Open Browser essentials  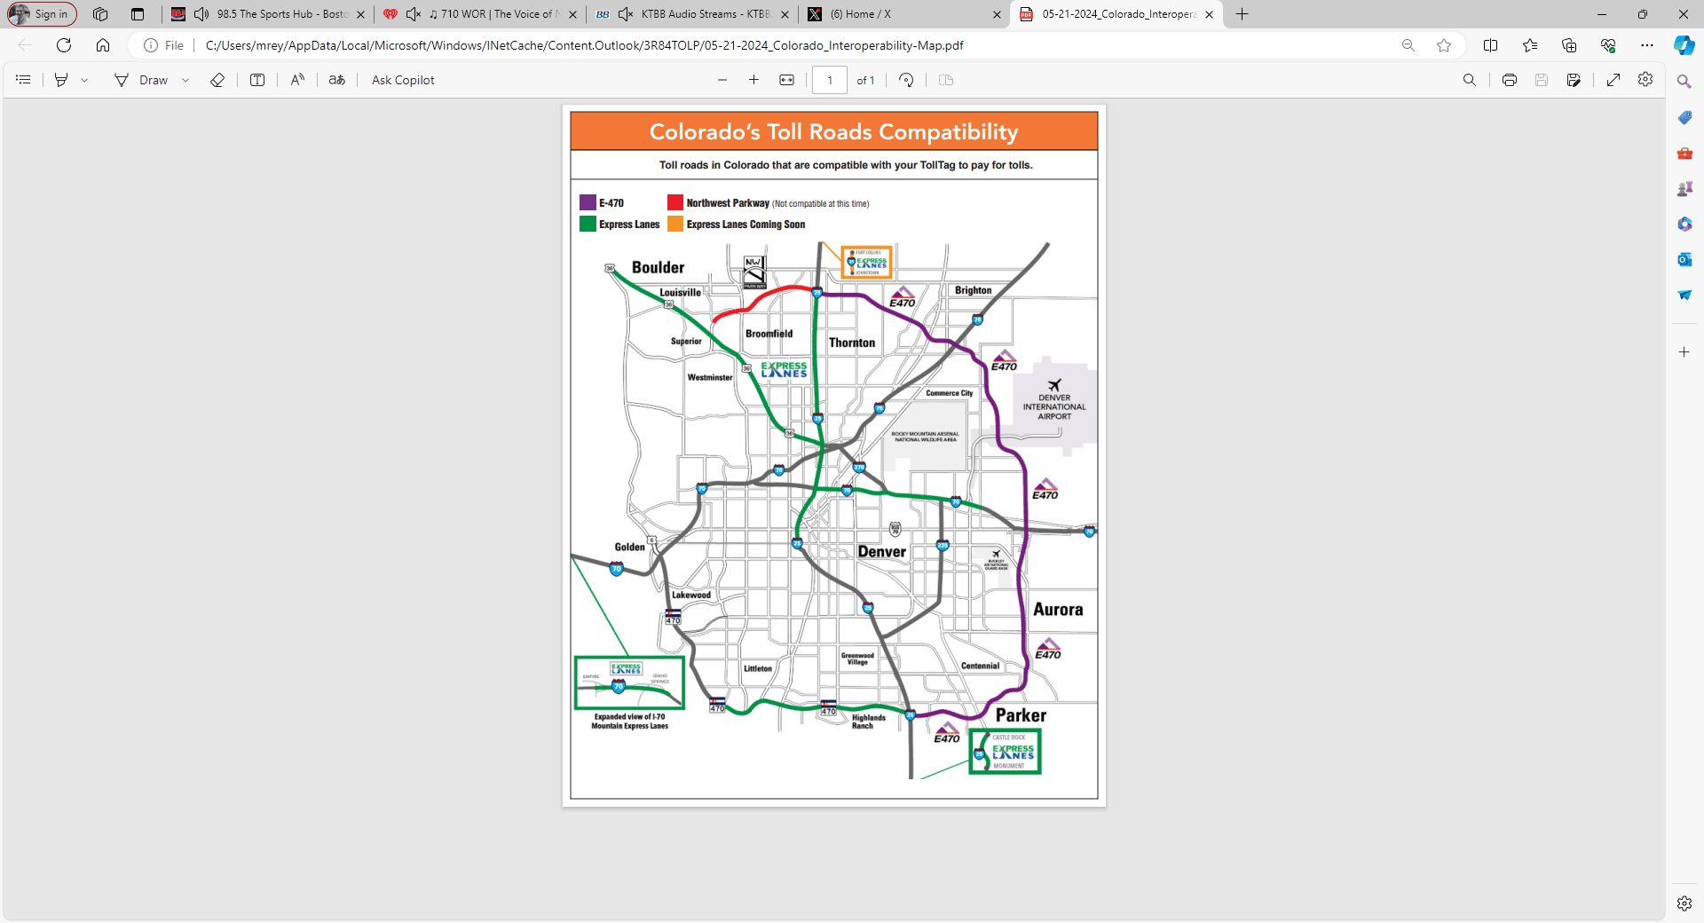1608,45
